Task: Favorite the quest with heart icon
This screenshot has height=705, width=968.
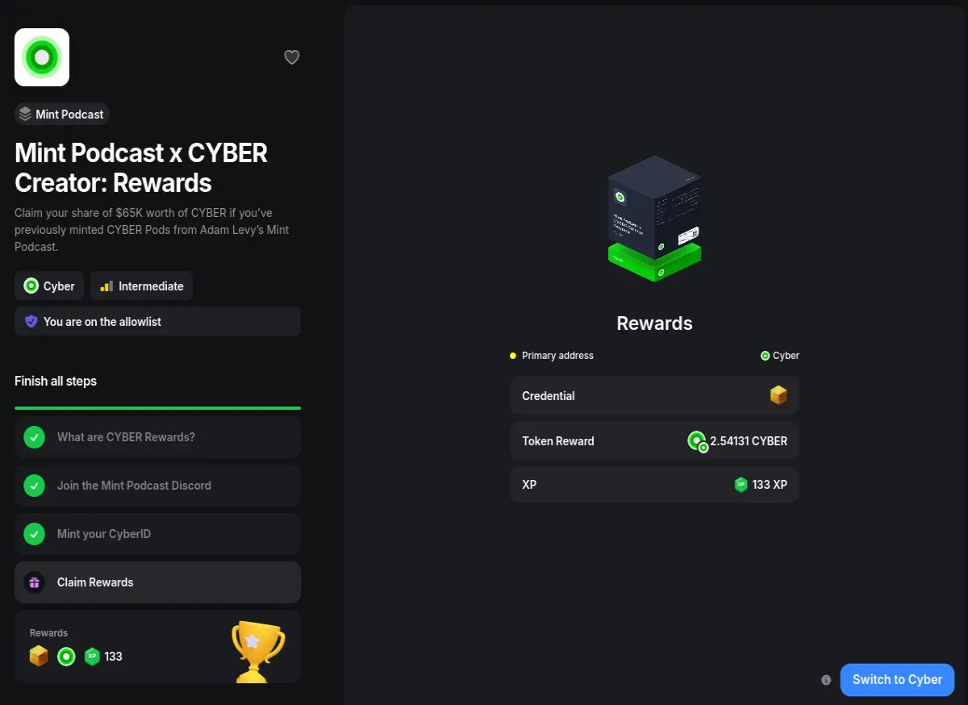Action: click(x=292, y=57)
